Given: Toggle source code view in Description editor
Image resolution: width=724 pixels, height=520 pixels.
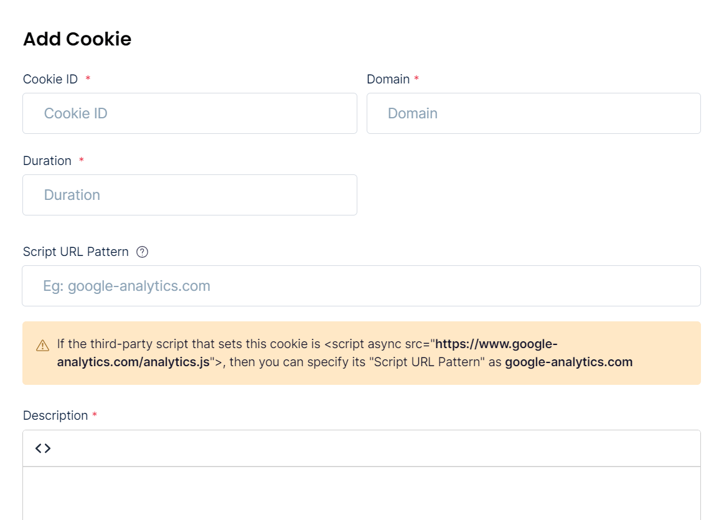Looking at the screenshot, I should tap(43, 448).
